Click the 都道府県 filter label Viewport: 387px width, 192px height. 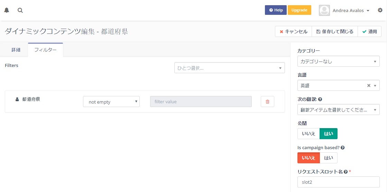(x=31, y=99)
